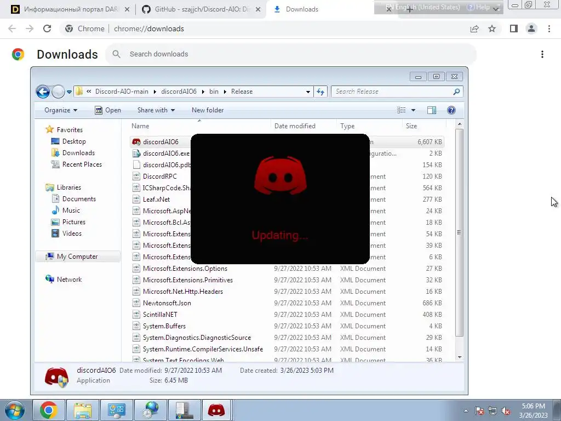Viewport: 561px width, 421px height.
Task: Click the Explorer forward arrow button
Action: 58,92
